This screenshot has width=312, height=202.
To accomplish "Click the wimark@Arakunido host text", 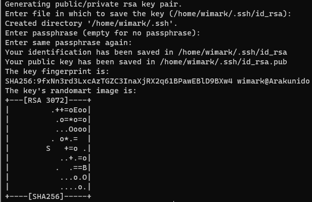I will click(273, 82).
